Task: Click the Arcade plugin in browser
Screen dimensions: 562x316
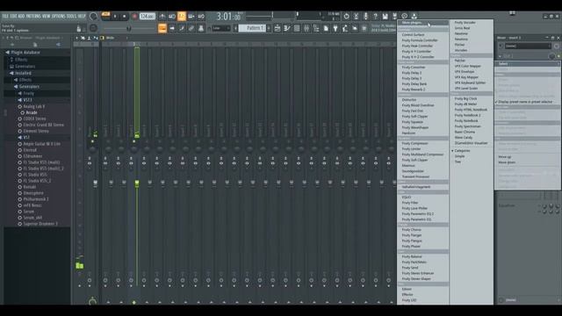Action: click(32, 112)
